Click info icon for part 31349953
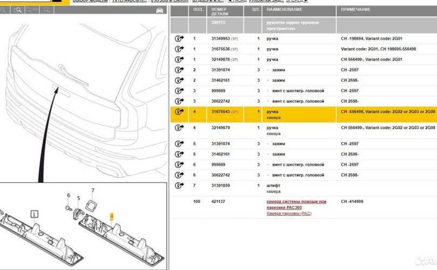Image resolution: width=437 pixels, height=270 pixels. (179, 38)
